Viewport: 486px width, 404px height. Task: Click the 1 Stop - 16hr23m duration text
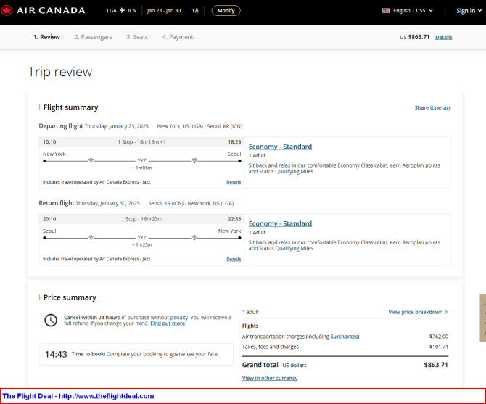[x=141, y=219]
